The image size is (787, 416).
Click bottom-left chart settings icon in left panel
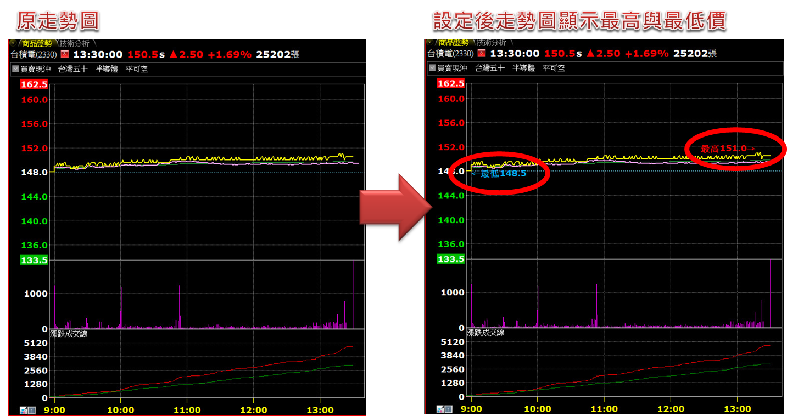coord(27,409)
